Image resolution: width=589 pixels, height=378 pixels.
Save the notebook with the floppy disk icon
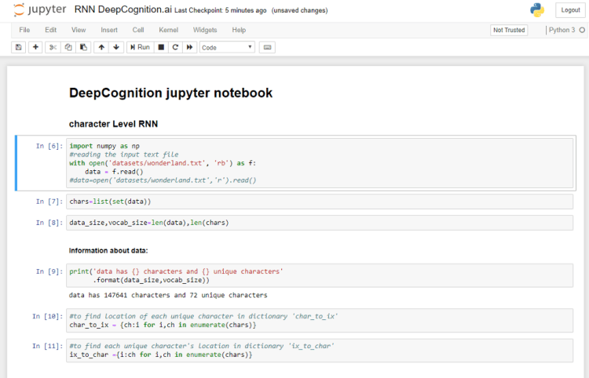[x=18, y=47]
